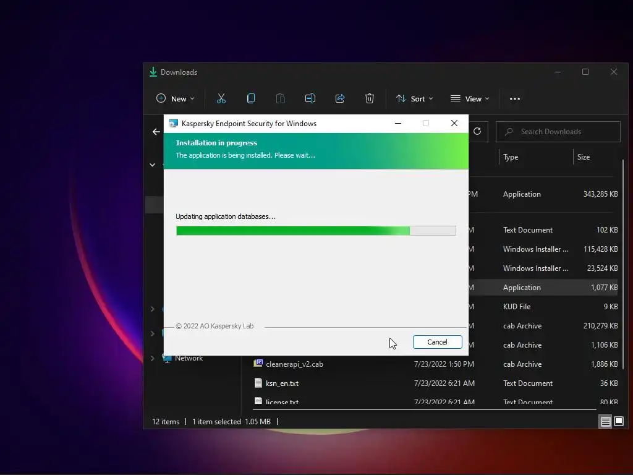Click the Downloads title bar download icon
Image resolution: width=633 pixels, height=475 pixels.
tap(153, 72)
